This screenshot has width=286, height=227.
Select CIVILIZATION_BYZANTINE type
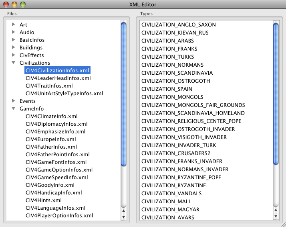click(x=174, y=186)
